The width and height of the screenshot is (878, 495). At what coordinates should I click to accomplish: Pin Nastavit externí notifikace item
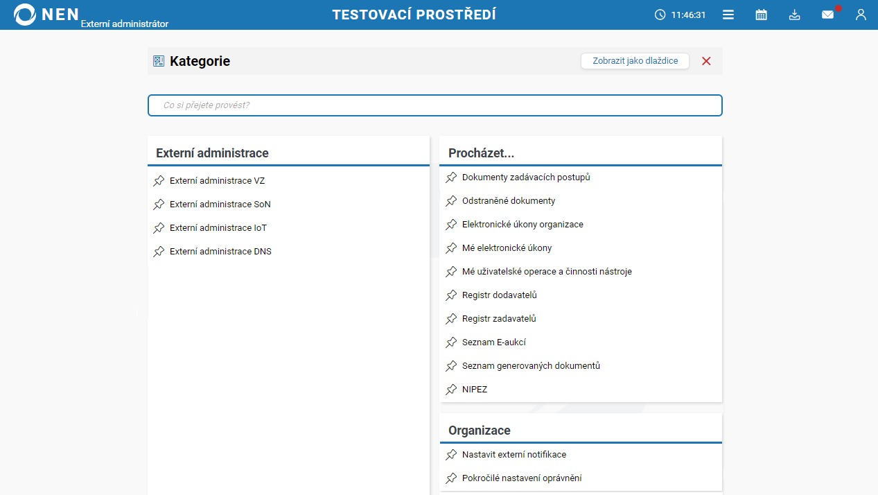point(452,455)
